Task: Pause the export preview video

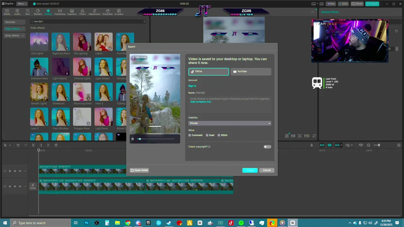Action: [x=133, y=139]
